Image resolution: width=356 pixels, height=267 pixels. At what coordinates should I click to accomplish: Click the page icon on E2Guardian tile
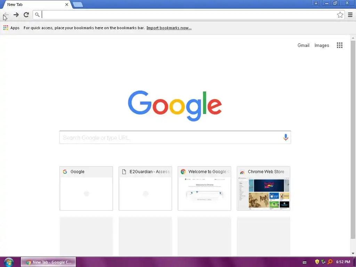(124, 172)
